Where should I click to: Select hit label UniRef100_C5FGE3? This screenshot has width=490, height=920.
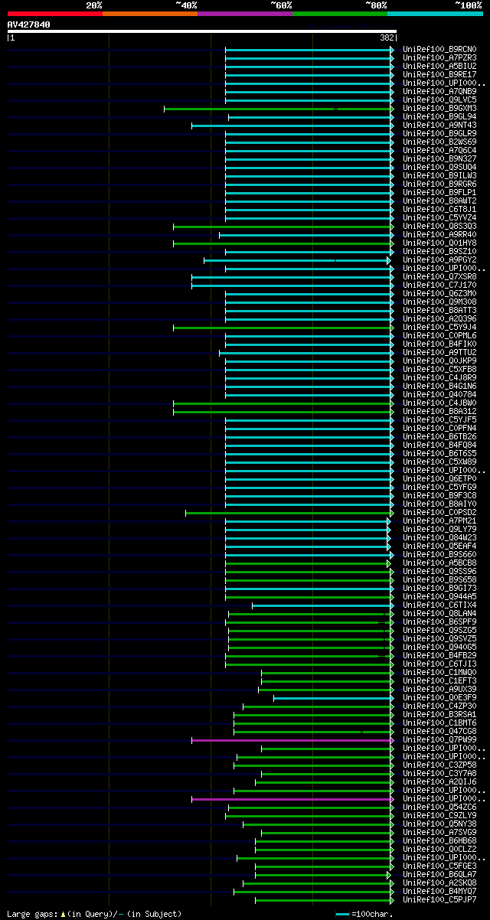click(440, 866)
